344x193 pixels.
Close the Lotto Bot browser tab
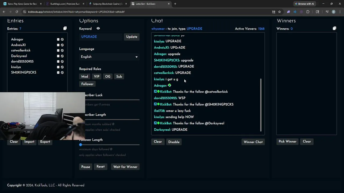tap(169, 4)
